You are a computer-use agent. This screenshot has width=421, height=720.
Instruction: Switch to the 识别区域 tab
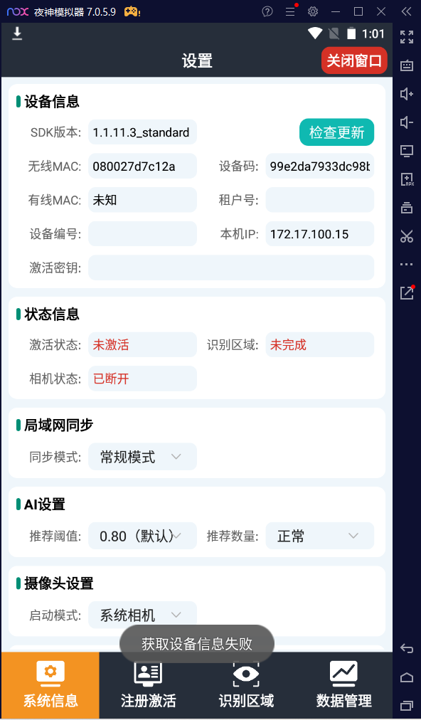pyautogui.click(x=246, y=685)
